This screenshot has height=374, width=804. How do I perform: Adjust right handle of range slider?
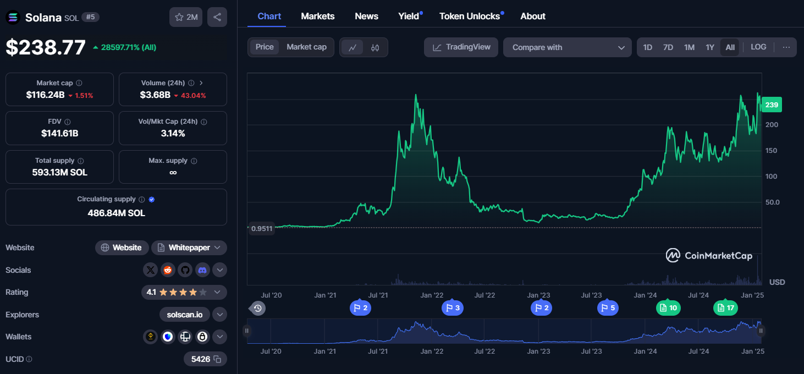[x=761, y=331]
